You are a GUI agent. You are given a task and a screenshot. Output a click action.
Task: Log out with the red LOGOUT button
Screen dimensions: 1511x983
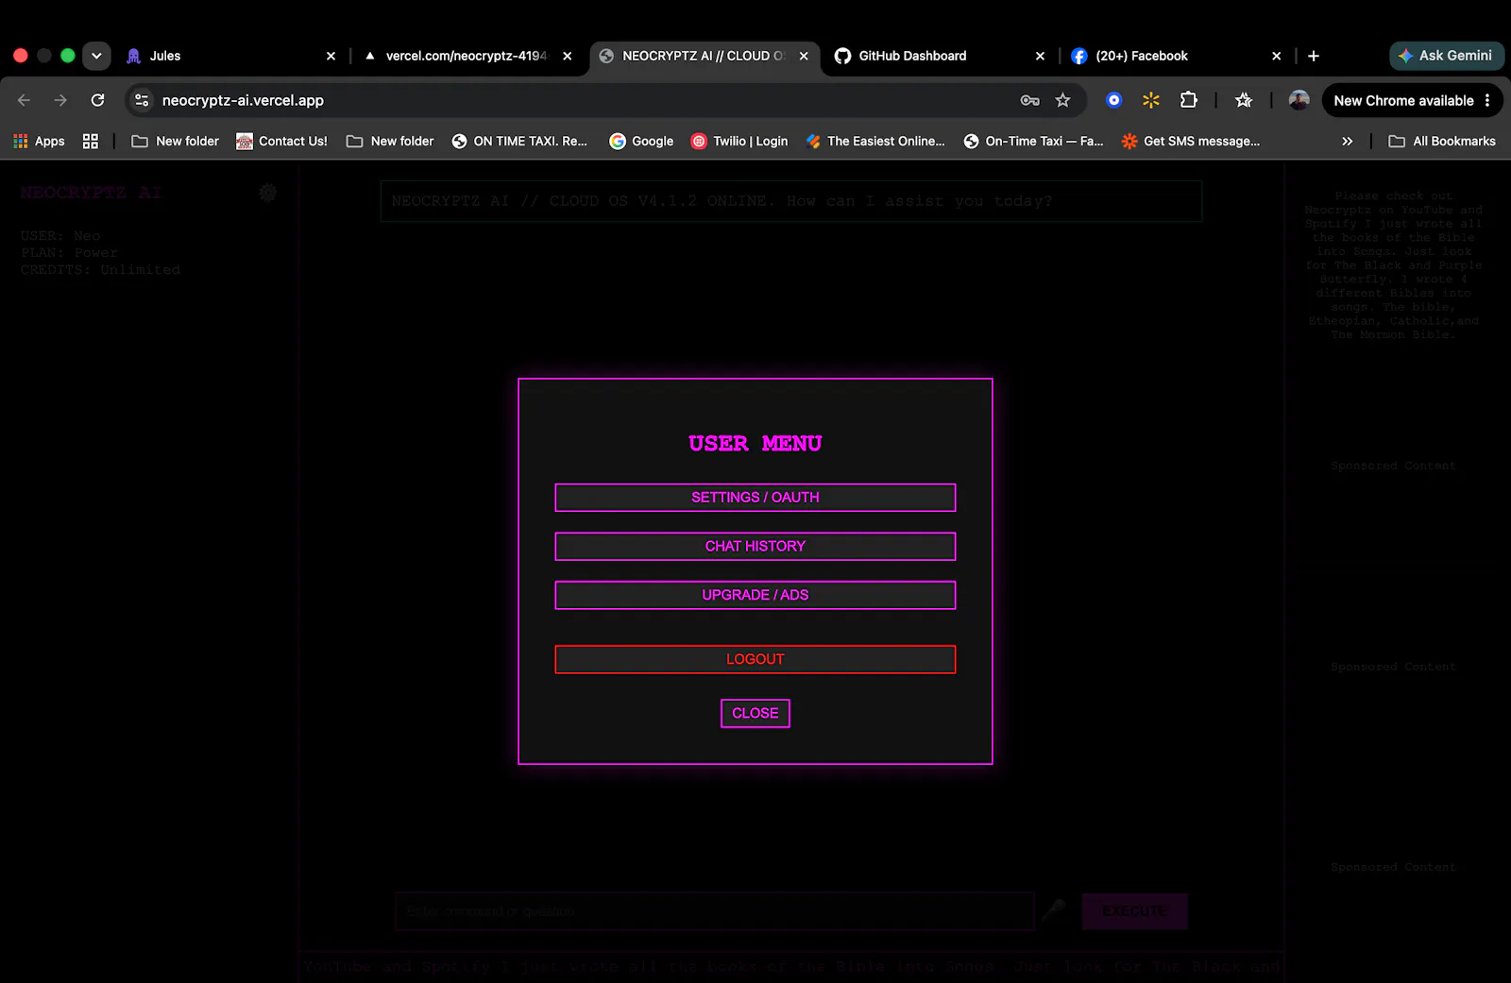click(x=755, y=659)
